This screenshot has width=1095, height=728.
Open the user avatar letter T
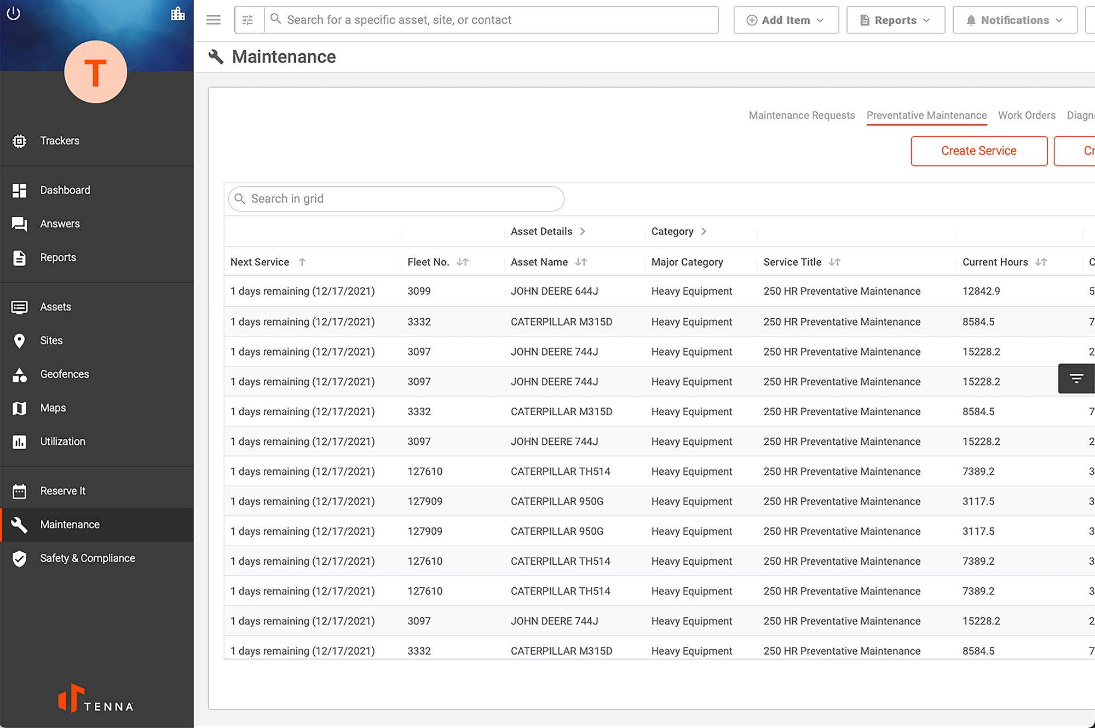(96, 72)
